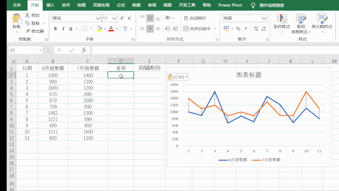Image resolution: width=339 pixels, height=191 pixels.
Task: Open the Developer tab
Action: [187, 5]
